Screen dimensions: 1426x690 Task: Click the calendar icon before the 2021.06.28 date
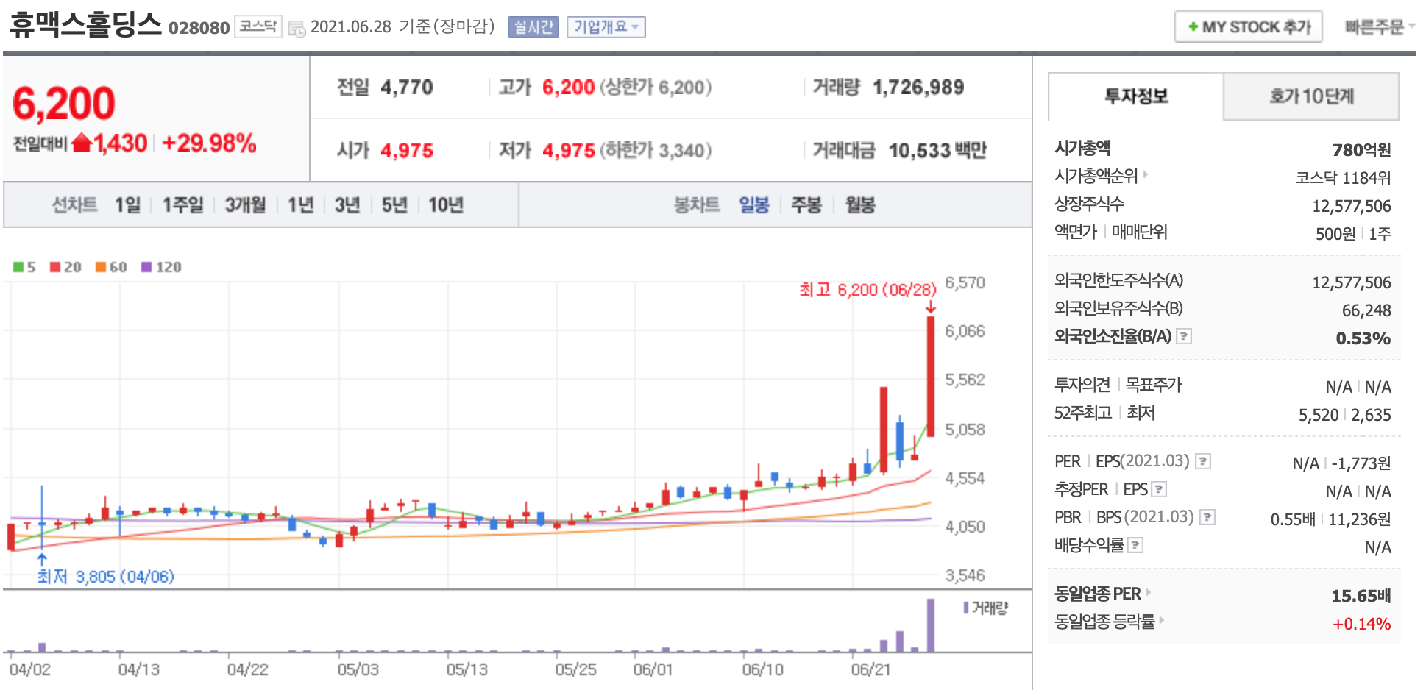297,29
